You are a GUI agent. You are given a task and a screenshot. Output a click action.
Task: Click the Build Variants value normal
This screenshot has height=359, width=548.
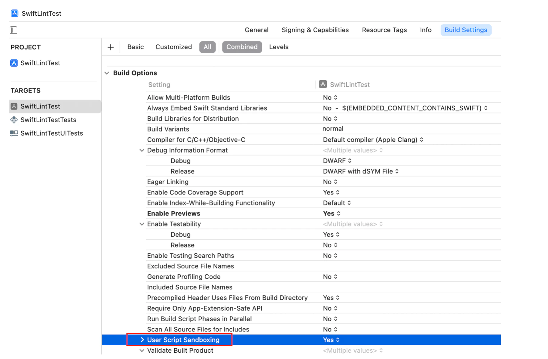[333, 129]
